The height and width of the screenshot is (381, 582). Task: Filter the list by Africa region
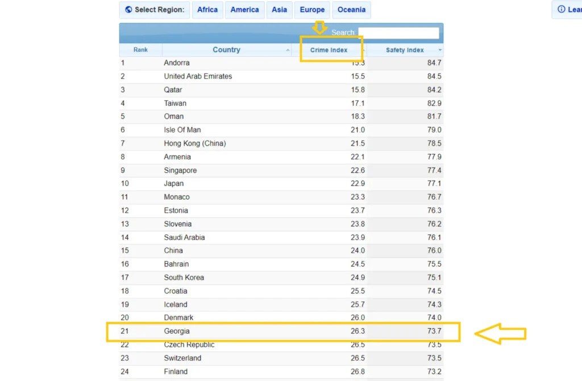pyautogui.click(x=207, y=10)
